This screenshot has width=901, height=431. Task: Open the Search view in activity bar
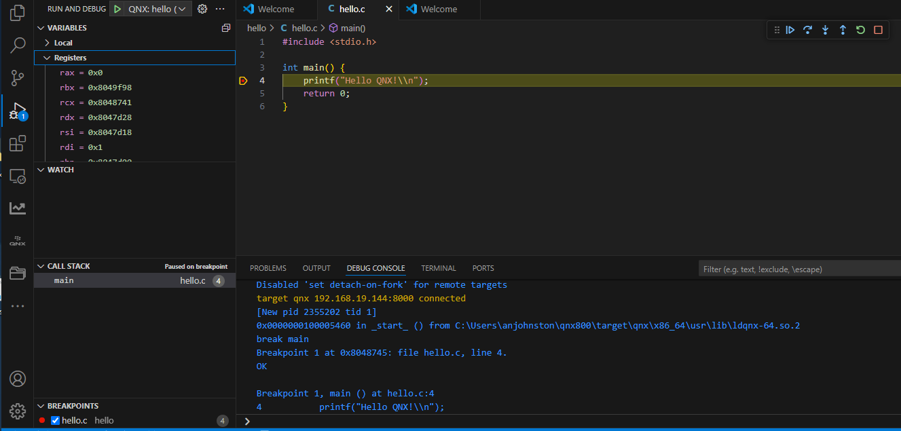[18, 45]
